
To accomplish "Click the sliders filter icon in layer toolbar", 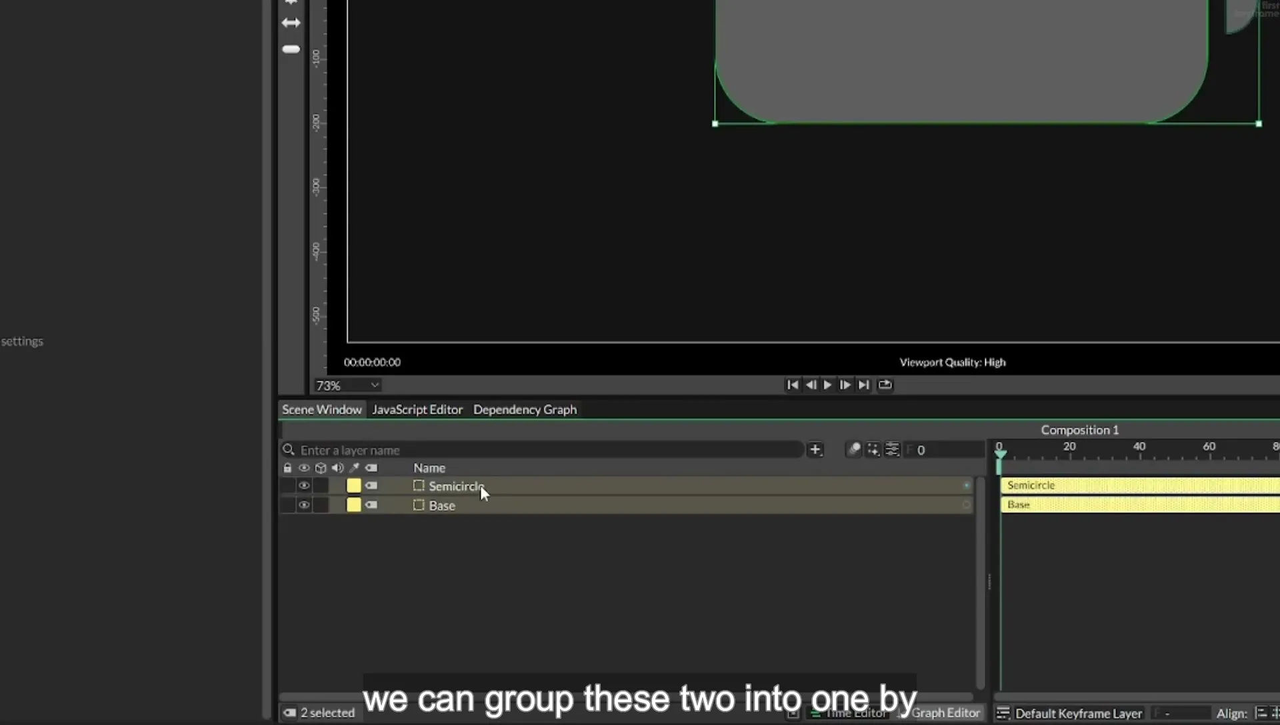I will click(x=892, y=450).
